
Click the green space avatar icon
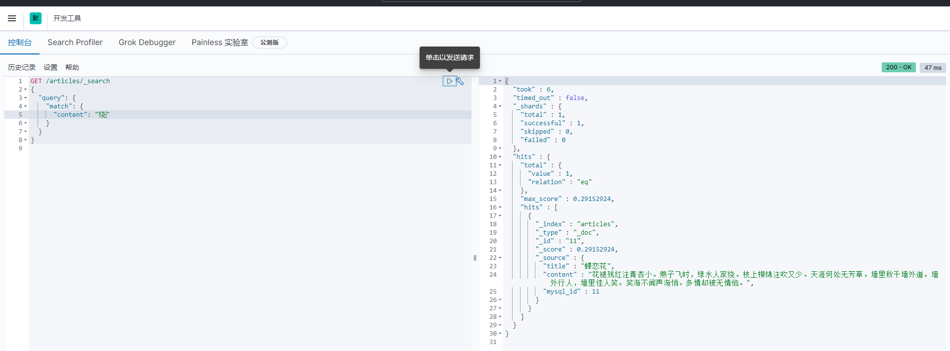[x=36, y=18]
